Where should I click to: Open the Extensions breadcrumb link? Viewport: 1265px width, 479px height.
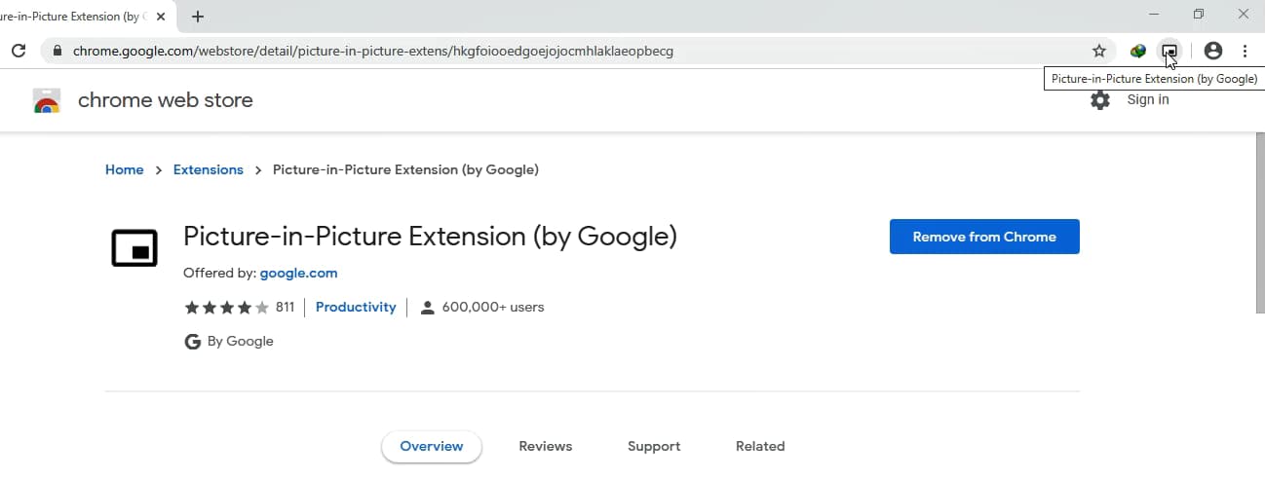coord(209,169)
